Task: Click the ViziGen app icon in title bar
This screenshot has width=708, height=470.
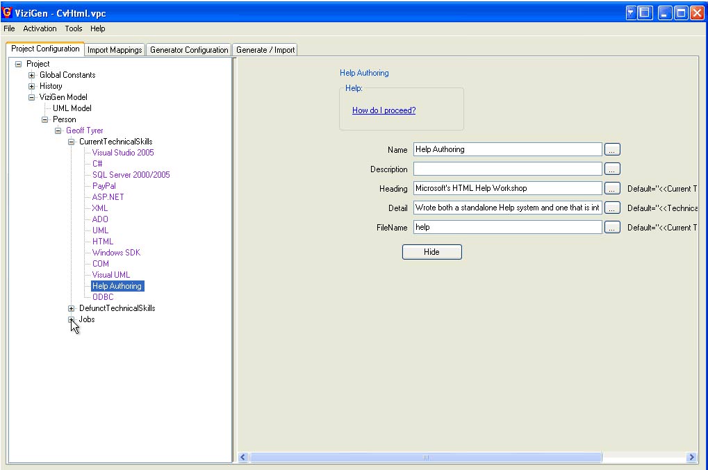Action: point(8,12)
